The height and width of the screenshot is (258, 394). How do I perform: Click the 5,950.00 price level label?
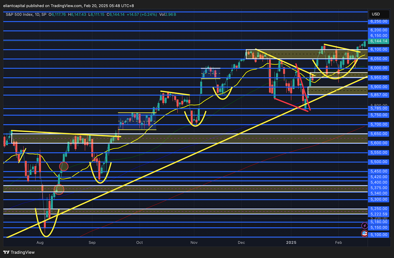pyautogui.click(x=379, y=78)
